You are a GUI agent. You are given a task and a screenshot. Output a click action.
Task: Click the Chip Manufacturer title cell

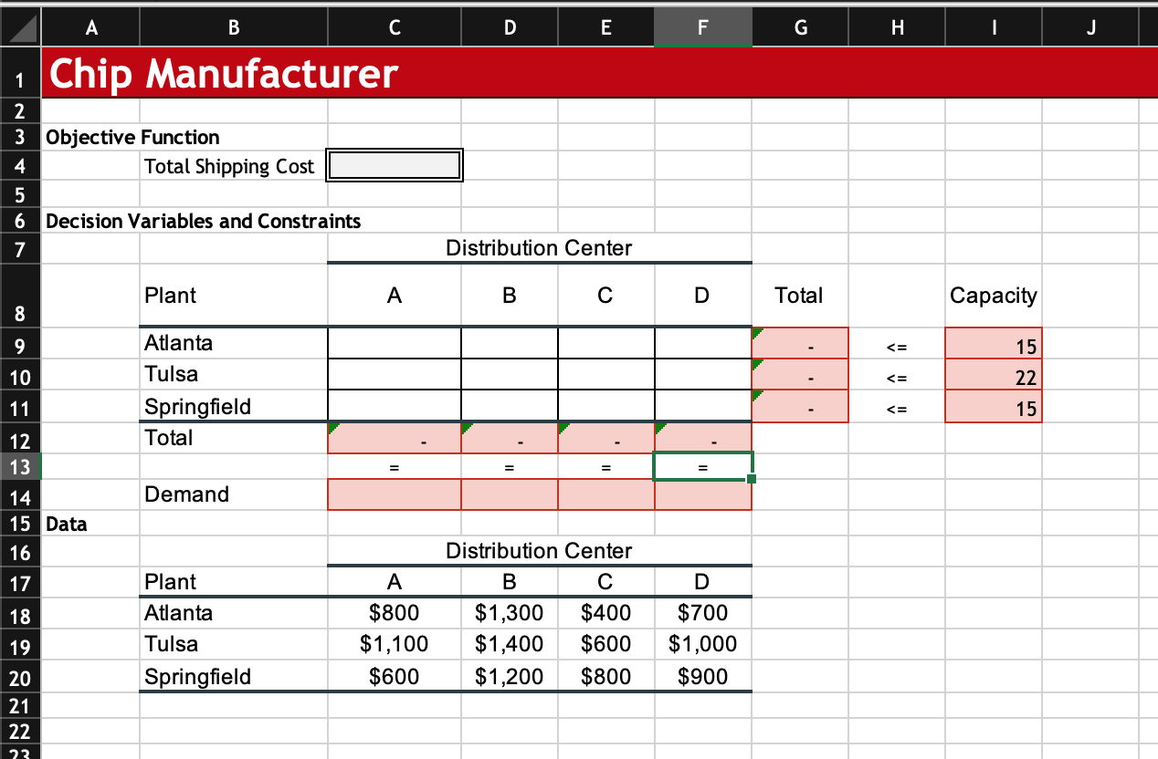click(223, 73)
